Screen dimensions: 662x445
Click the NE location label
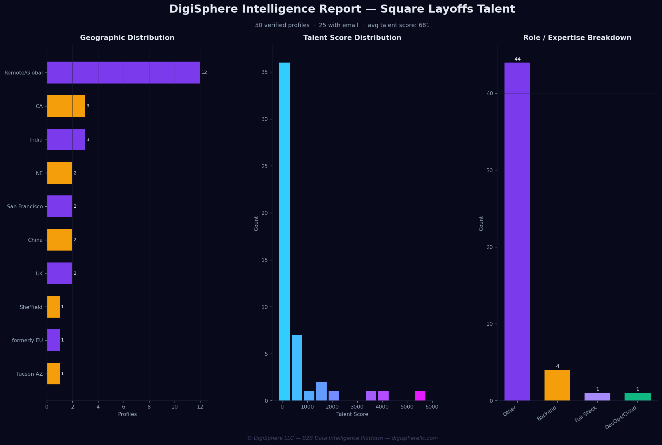(39, 173)
